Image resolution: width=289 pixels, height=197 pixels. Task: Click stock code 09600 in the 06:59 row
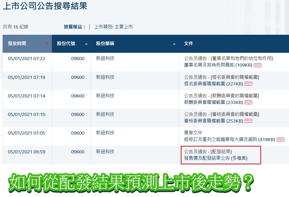pyautogui.click(x=78, y=152)
